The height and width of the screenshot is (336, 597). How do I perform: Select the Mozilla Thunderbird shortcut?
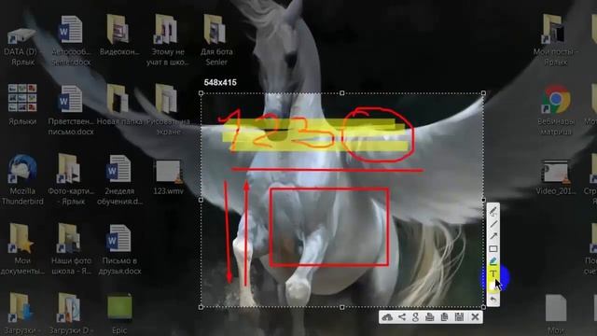point(22,180)
